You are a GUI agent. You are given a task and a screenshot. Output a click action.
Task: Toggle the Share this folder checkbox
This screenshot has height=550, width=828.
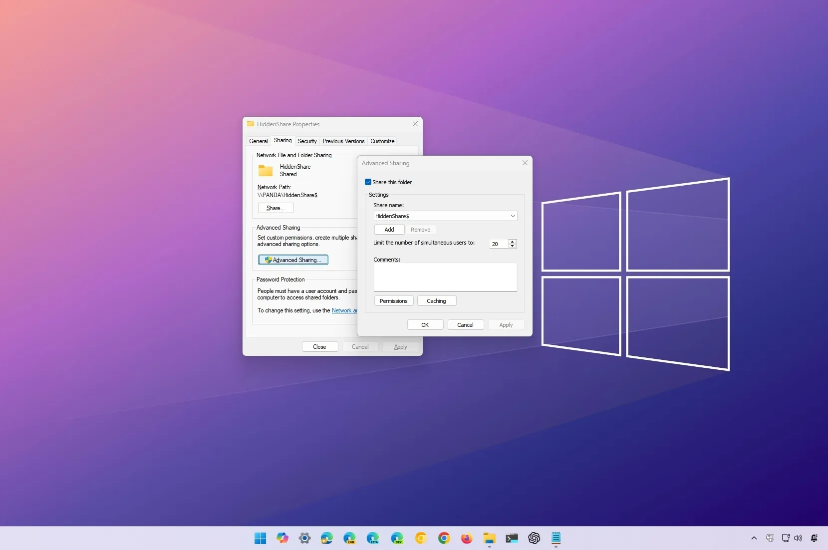click(368, 182)
